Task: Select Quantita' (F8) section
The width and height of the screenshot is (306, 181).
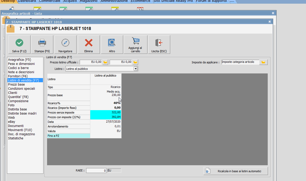Action: pos(18,97)
